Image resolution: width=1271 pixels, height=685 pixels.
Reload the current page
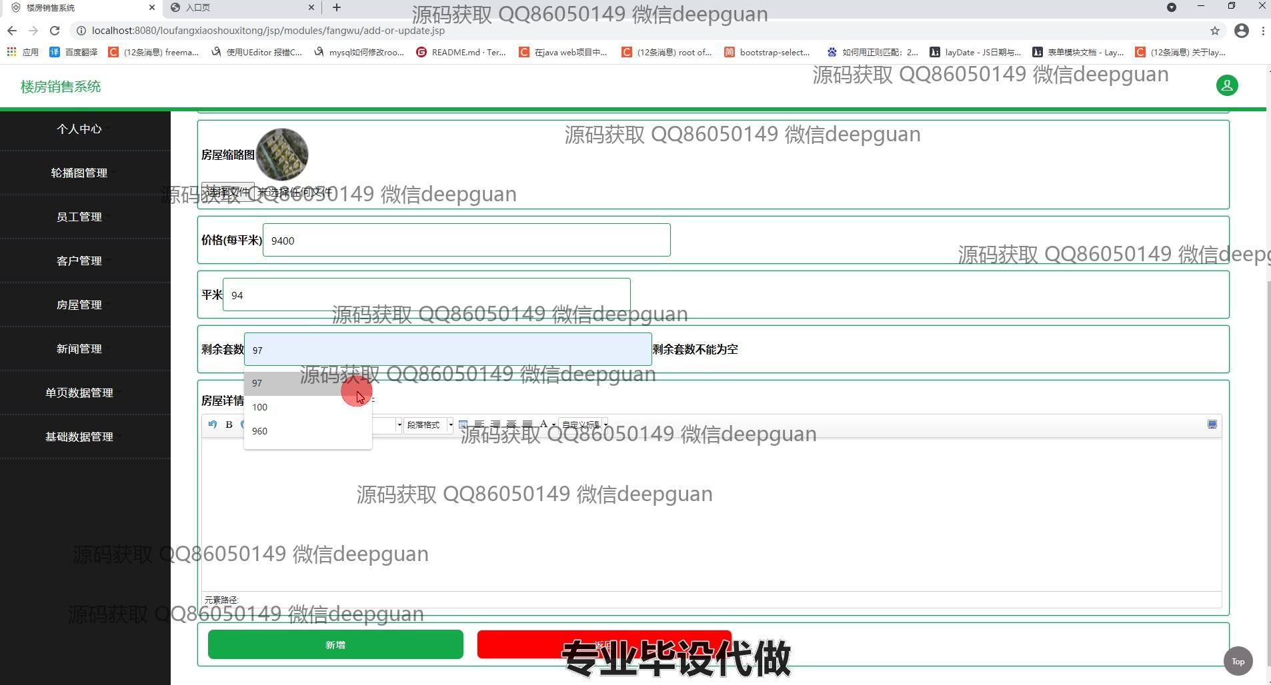[x=55, y=31]
